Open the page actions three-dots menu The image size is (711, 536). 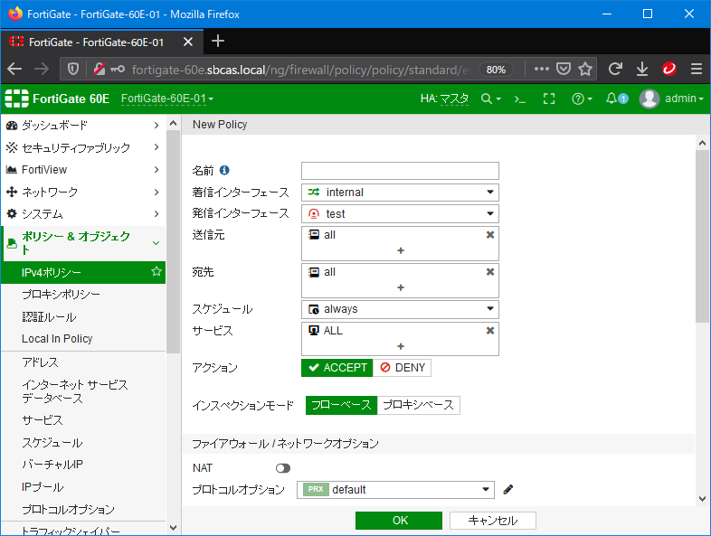pyautogui.click(x=542, y=70)
